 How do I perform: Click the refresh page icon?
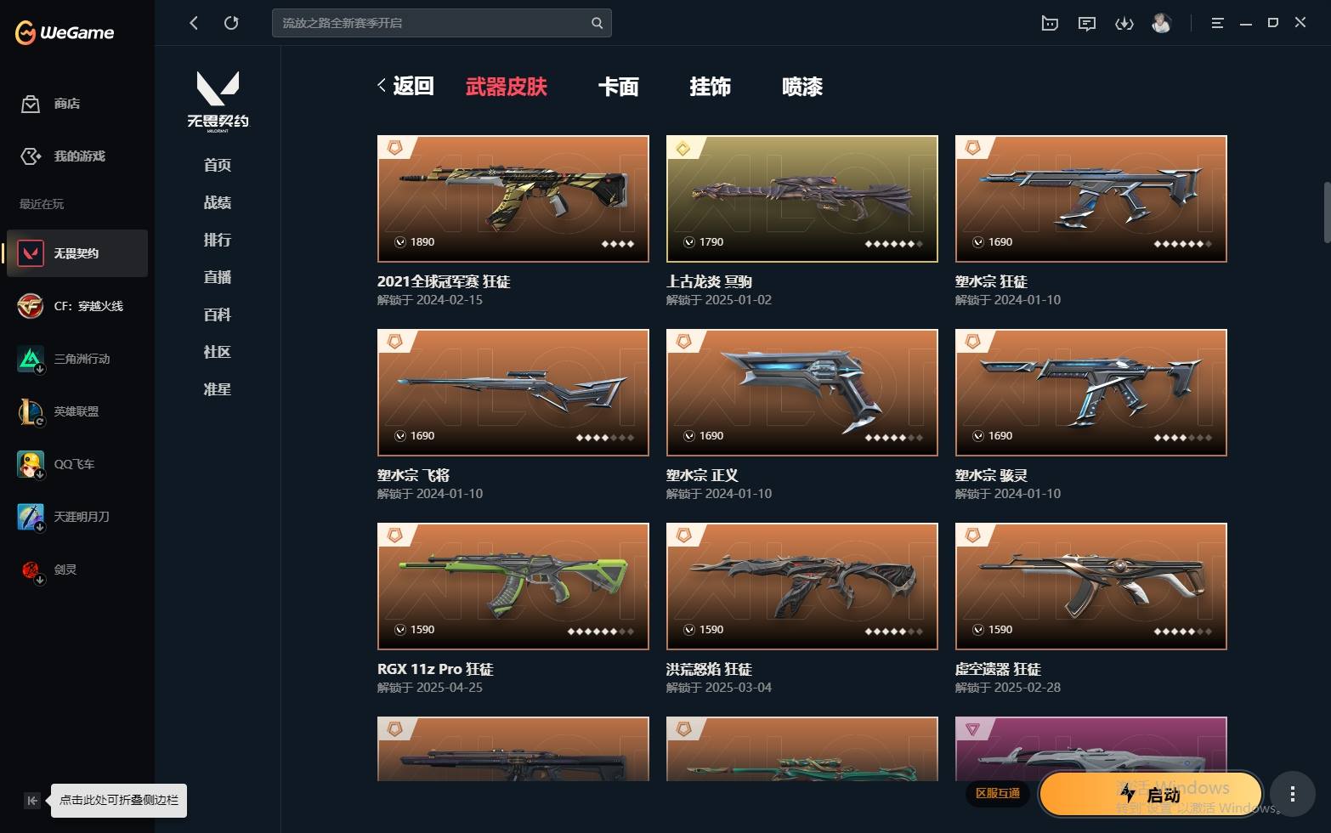click(x=231, y=23)
